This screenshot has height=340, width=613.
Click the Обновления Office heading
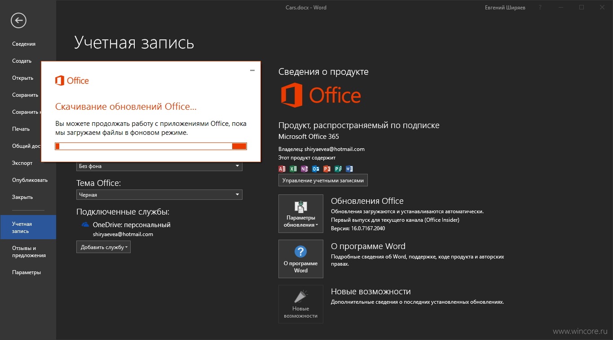[367, 201]
